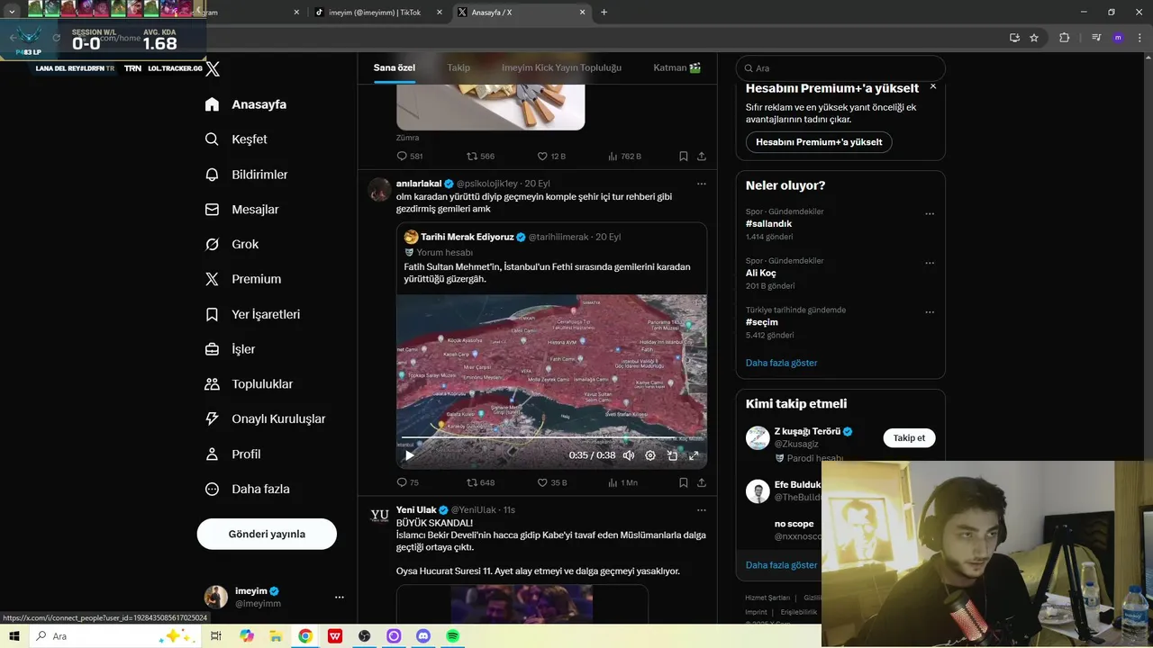Open Profil from the sidebar
Screen dimensions: 1153x648
coord(232,454)
